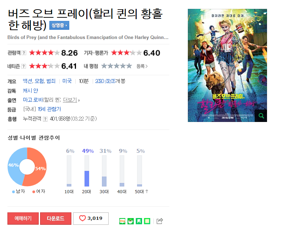The width and height of the screenshot is (283, 234).
Task: Click the help icon next to 관람객
Action: point(24,53)
